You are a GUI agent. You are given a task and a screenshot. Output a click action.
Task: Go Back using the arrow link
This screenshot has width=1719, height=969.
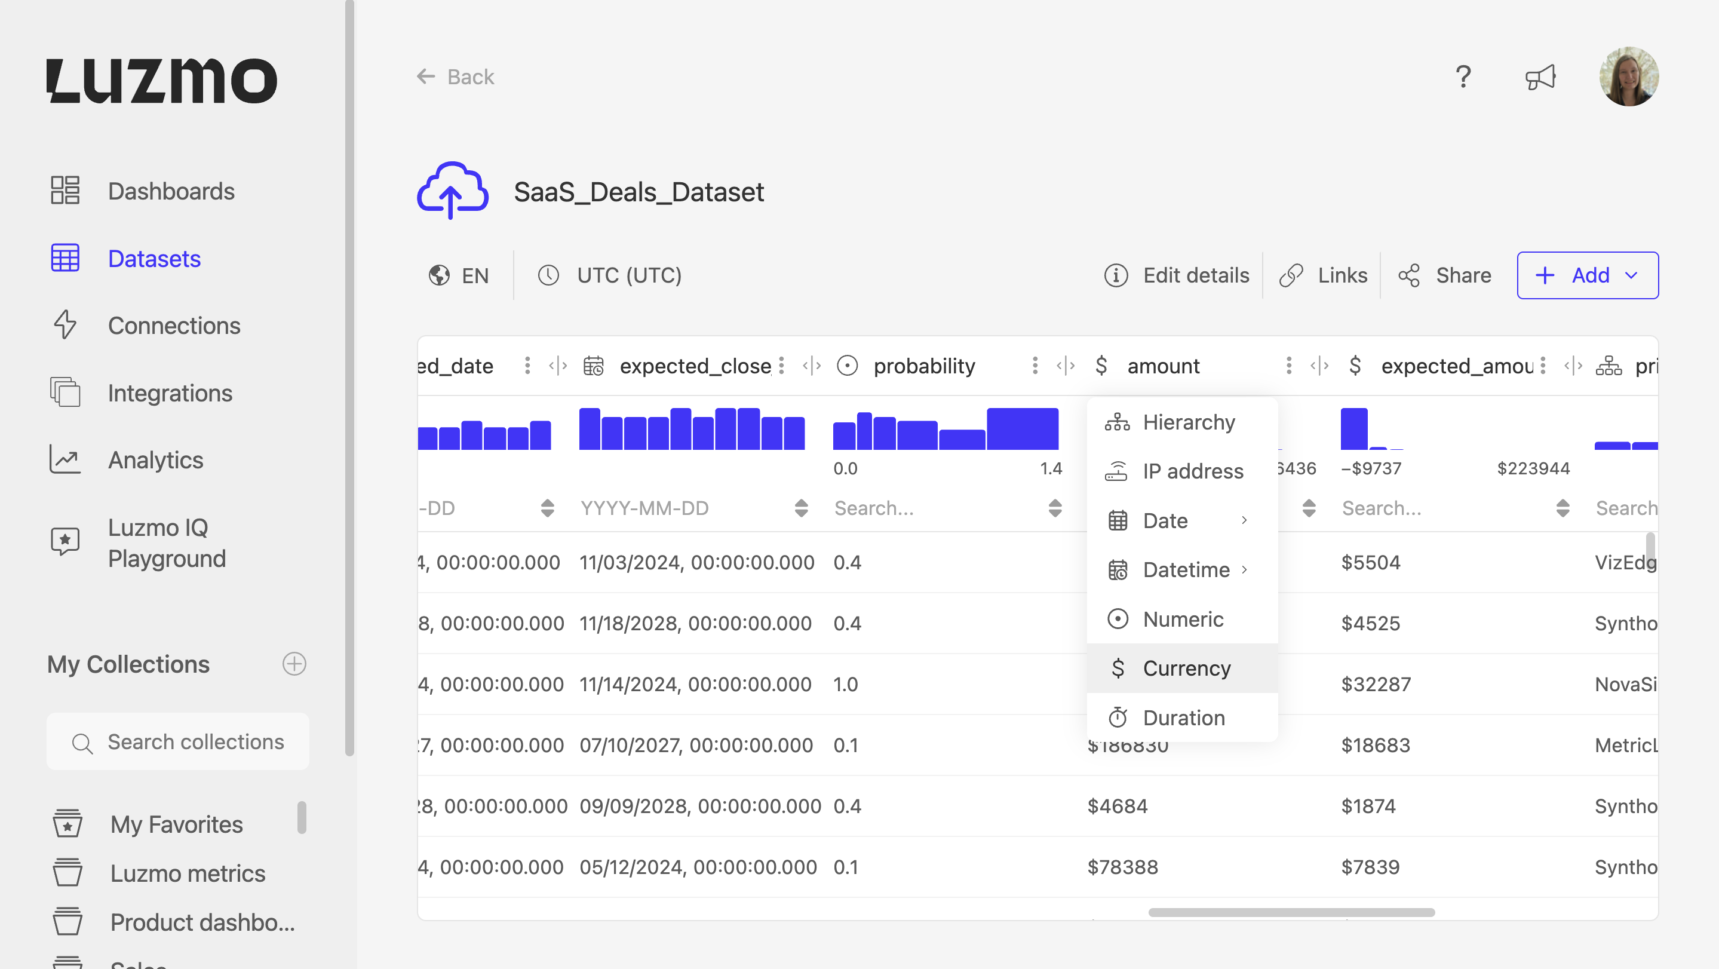455,76
